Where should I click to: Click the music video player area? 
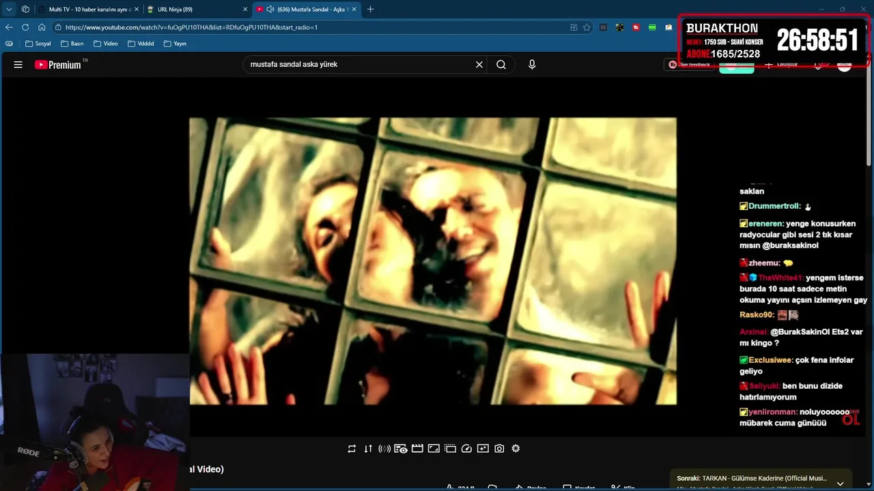tap(433, 261)
